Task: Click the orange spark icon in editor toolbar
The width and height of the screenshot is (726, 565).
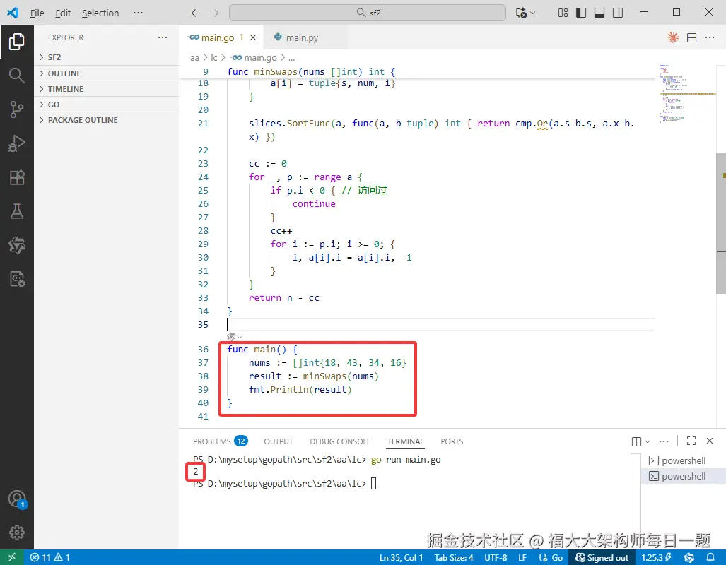Action: 673,37
